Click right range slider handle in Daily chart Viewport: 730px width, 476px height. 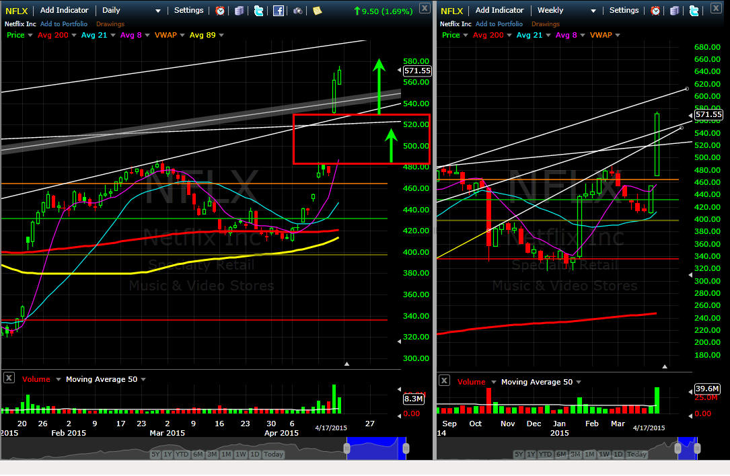406,448
